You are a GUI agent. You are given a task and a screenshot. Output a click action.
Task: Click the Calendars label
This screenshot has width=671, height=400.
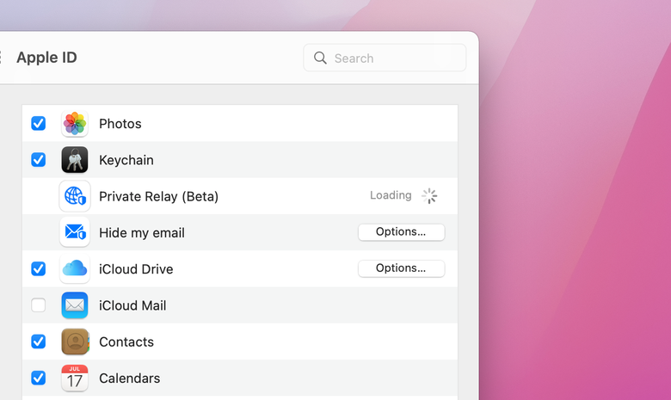(x=130, y=378)
